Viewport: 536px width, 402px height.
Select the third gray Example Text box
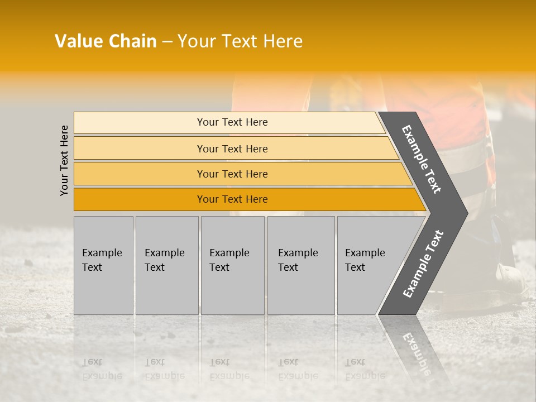point(232,265)
